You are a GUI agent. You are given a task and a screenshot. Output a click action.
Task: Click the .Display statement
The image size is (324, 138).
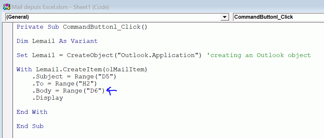48,98
